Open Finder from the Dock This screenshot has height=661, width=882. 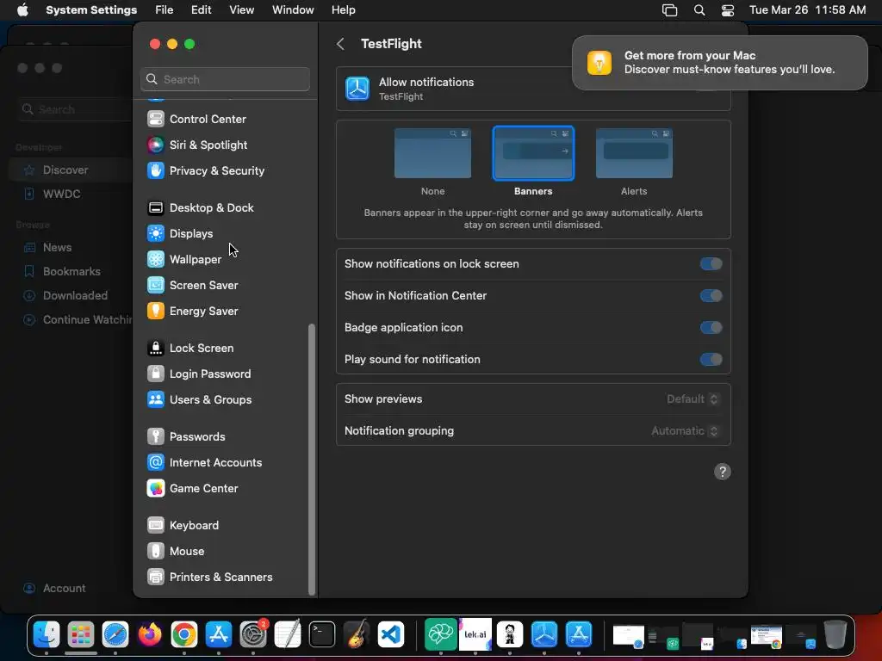click(x=47, y=635)
